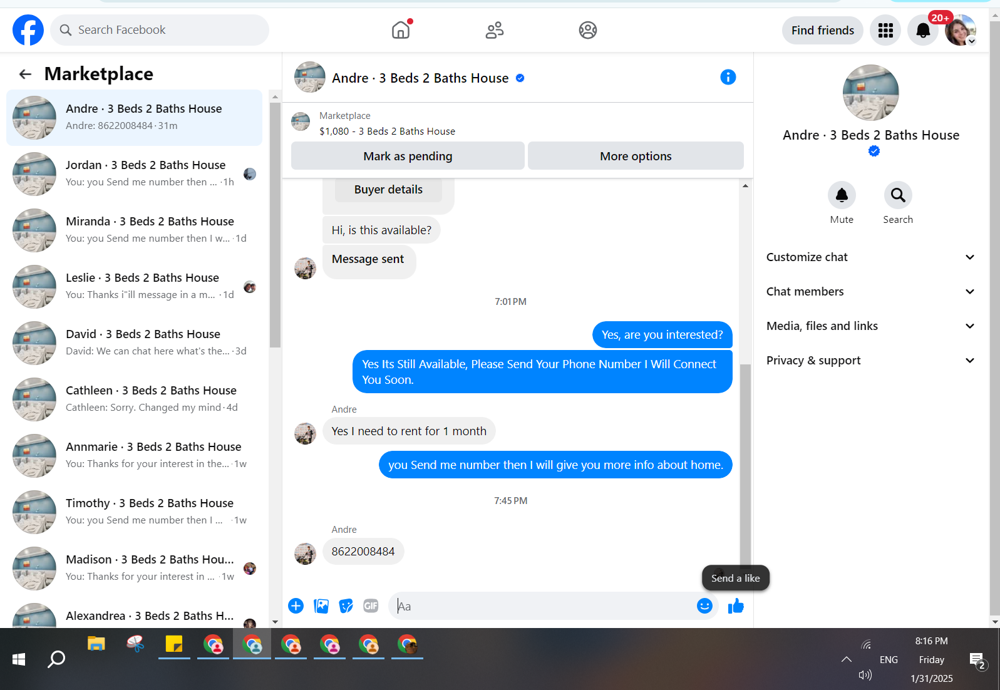
Task: Search in conversation with the magnifier icon
Action: [x=898, y=195]
